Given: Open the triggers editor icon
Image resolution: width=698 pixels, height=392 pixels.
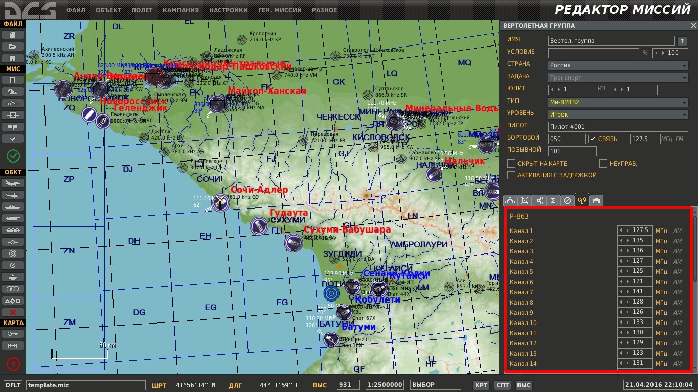Looking at the screenshot, I should click(x=13, y=103).
